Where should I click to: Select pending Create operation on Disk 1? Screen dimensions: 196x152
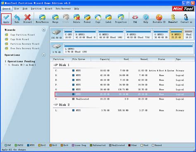coord(22,65)
